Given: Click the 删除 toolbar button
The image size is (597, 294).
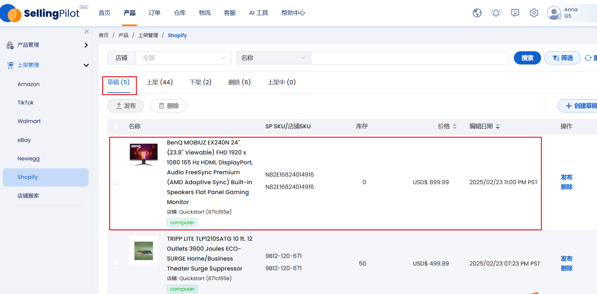Looking at the screenshot, I should click(168, 106).
